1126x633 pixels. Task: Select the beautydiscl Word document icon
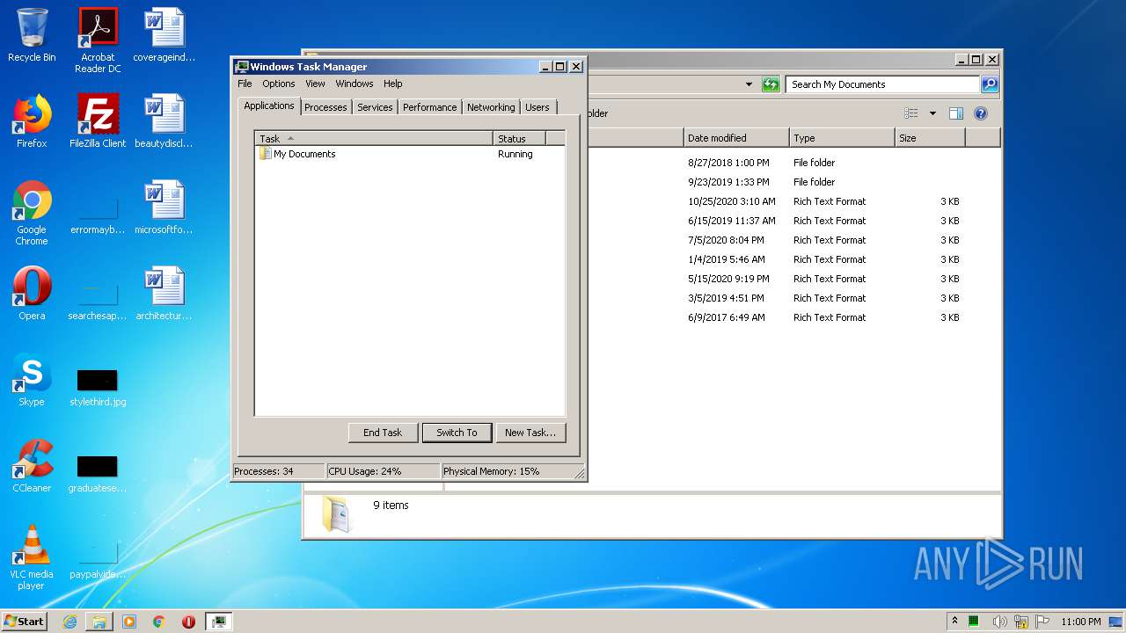(x=164, y=121)
